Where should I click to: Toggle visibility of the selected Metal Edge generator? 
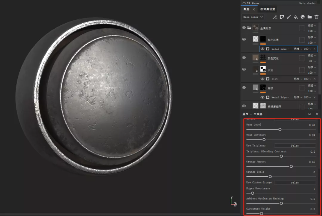click(263, 49)
